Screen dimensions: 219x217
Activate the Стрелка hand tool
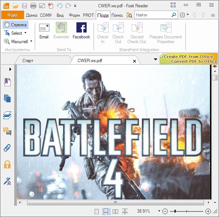pyautogui.click(x=15, y=25)
